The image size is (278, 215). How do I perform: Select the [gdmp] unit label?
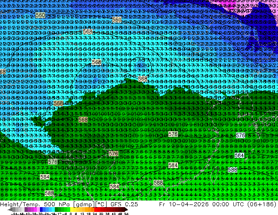pos(84,204)
